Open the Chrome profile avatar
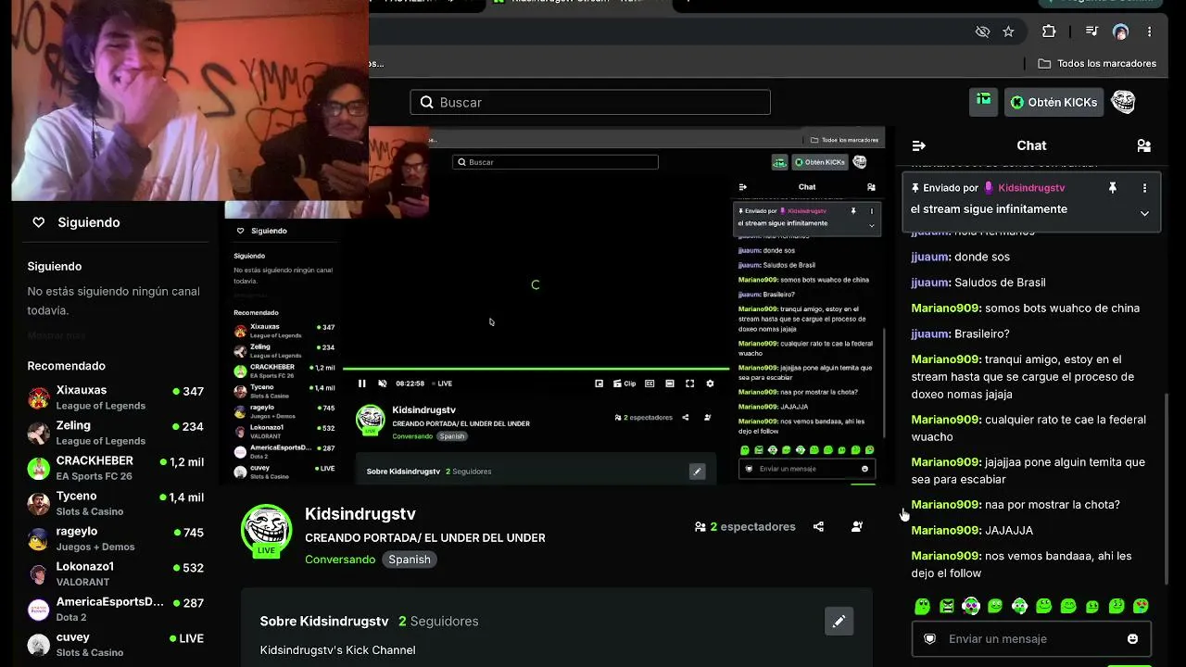The width and height of the screenshot is (1186, 667). (1120, 31)
